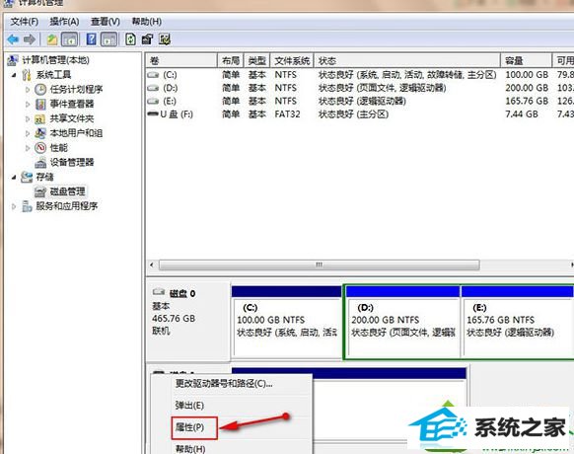Toggle the show/hide action pane icon
574x454 pixels.
[x=109, y=39]
